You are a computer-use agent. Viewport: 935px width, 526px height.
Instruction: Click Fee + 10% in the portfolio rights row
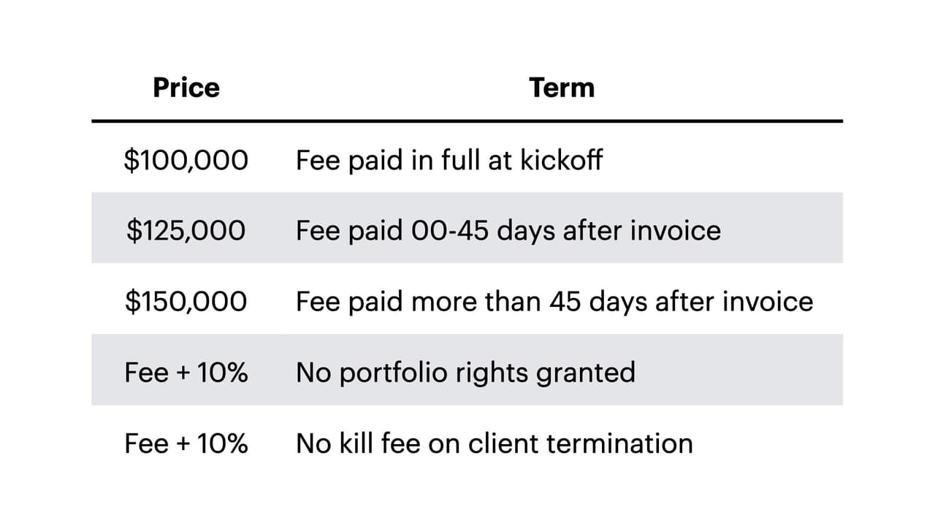[x=186, y=373]
